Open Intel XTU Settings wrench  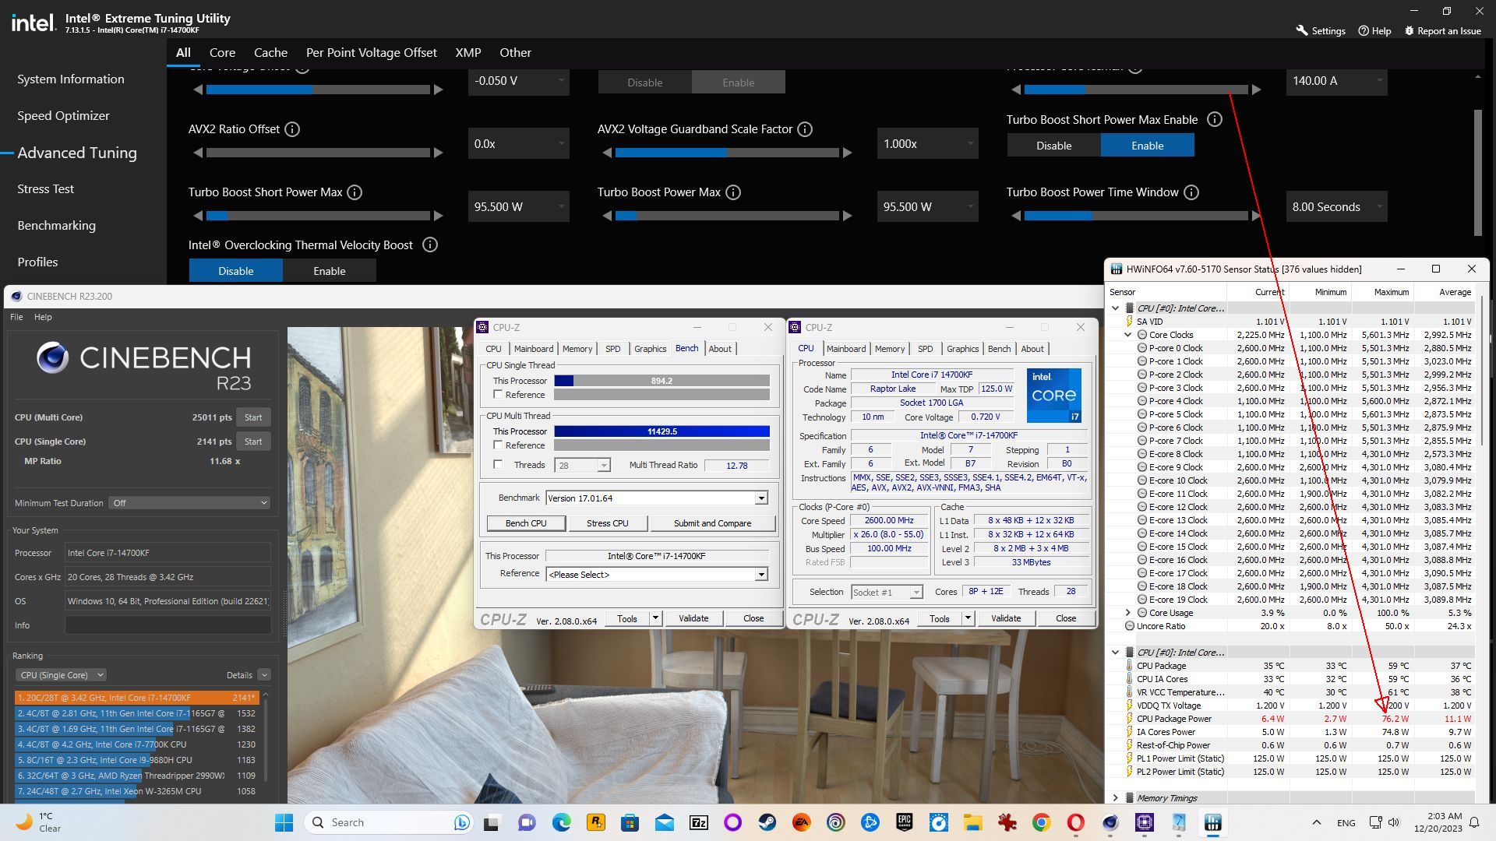point(1321,30)
